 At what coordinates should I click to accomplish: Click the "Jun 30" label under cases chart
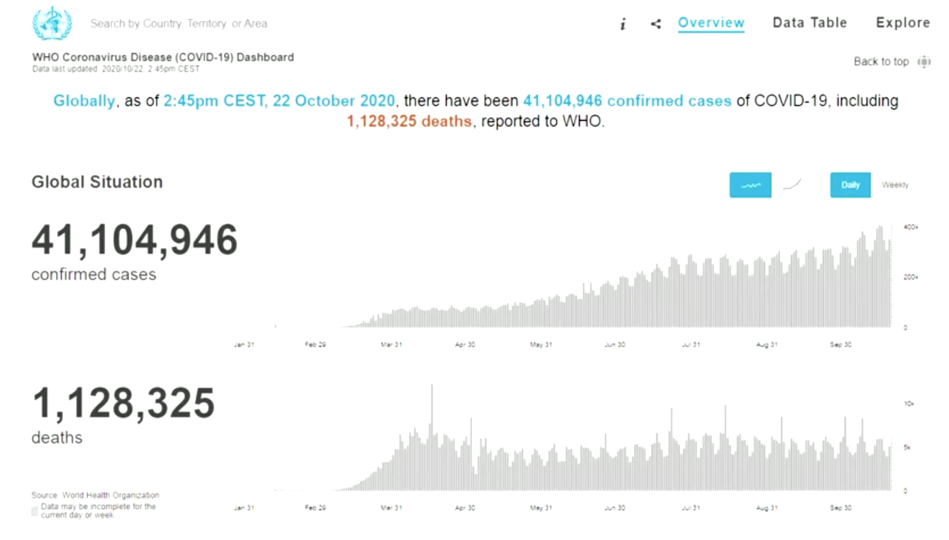click(x=615, y=345)
